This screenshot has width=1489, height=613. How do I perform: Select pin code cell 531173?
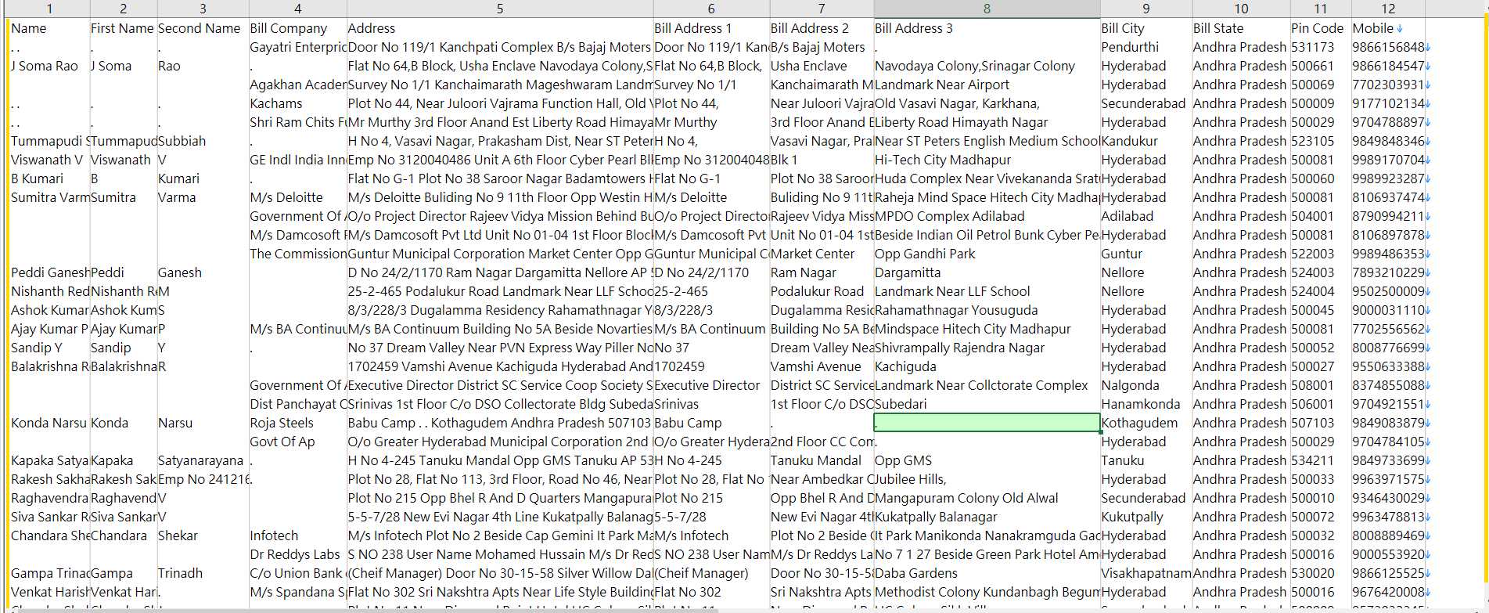click(1321, 47)
